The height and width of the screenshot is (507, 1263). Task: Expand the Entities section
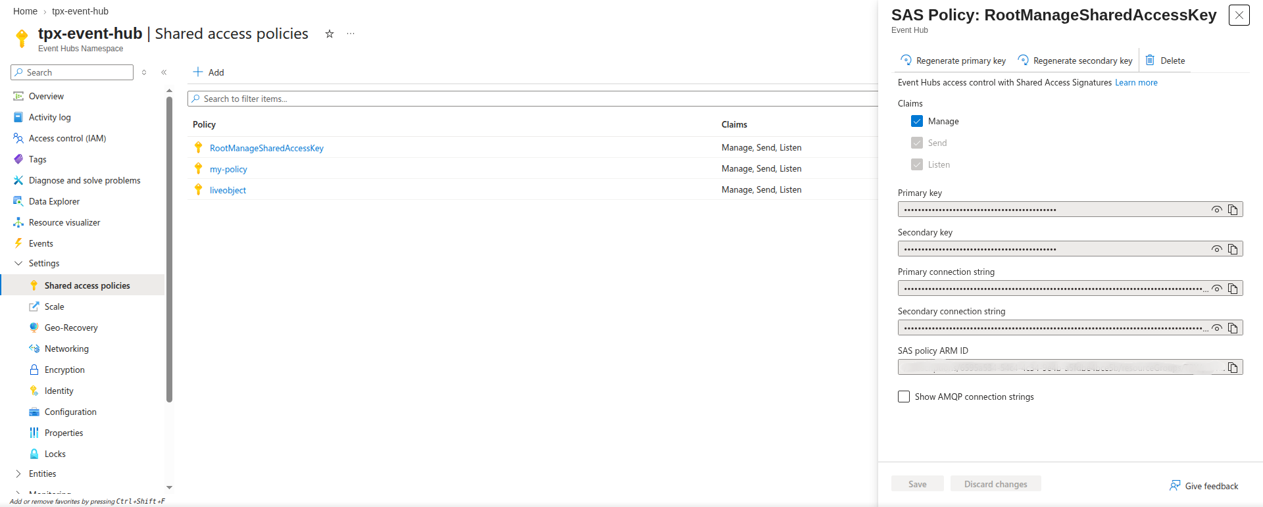tap(18, 473)
